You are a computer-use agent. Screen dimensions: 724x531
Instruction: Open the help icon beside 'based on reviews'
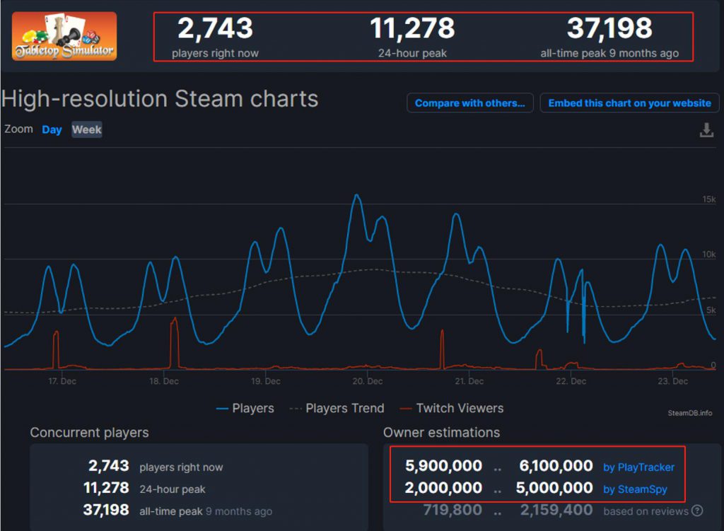click(x=697, y=510)
